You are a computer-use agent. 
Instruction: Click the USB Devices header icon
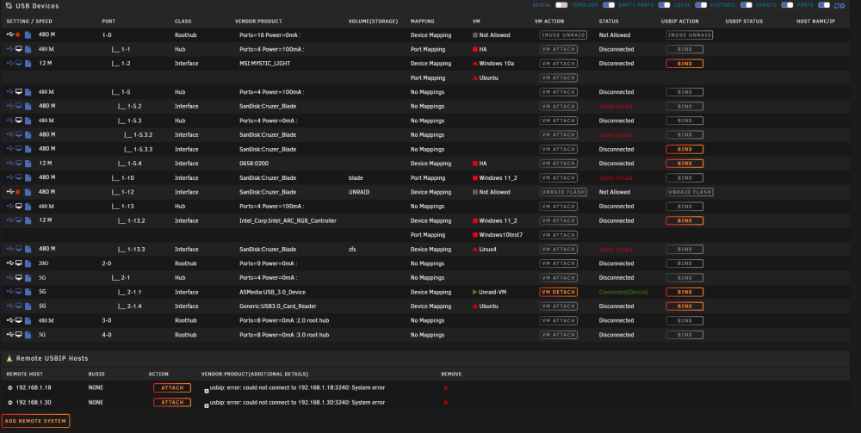point(9,5)
